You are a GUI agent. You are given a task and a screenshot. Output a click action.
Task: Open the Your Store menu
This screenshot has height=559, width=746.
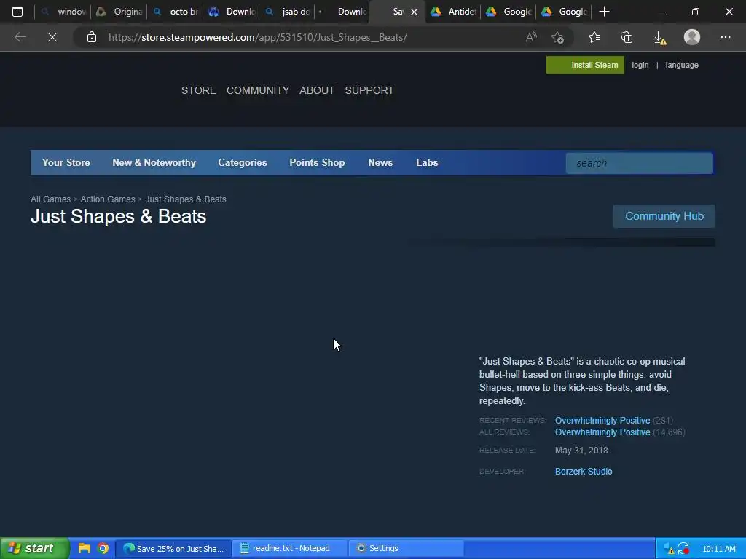(66, 162)
